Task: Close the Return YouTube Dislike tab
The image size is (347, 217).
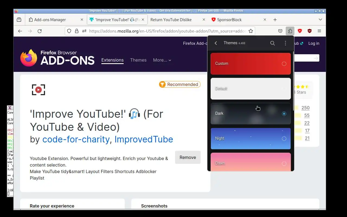Action: tap(204, 20)
